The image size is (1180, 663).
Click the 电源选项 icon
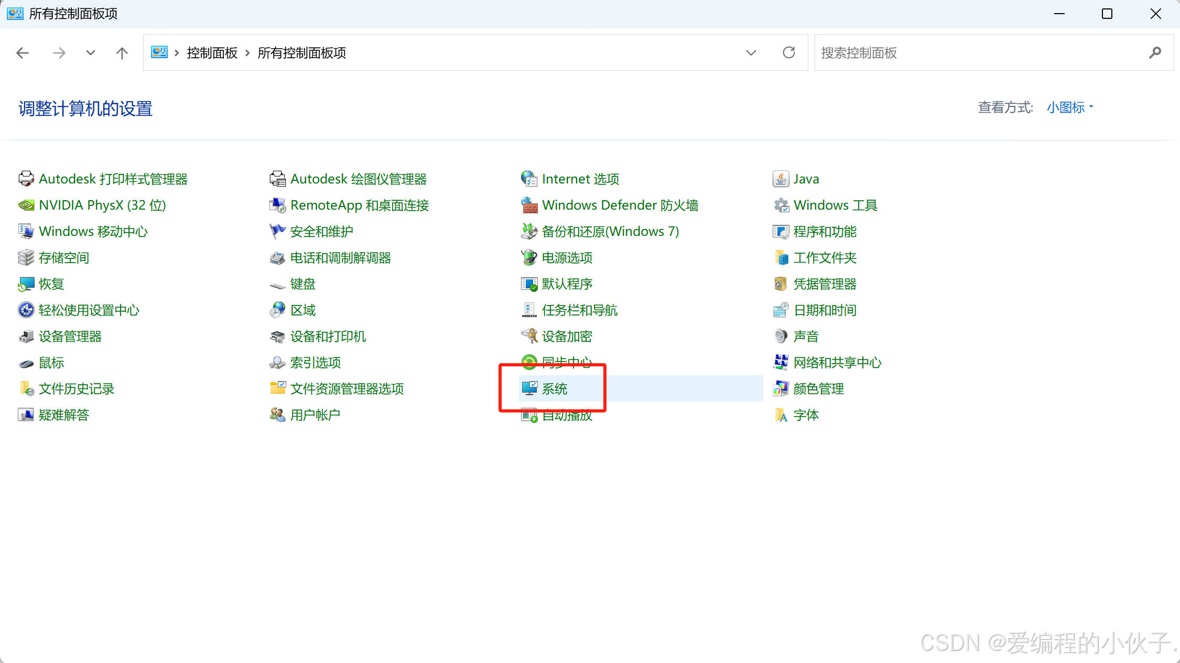(529, 257)
